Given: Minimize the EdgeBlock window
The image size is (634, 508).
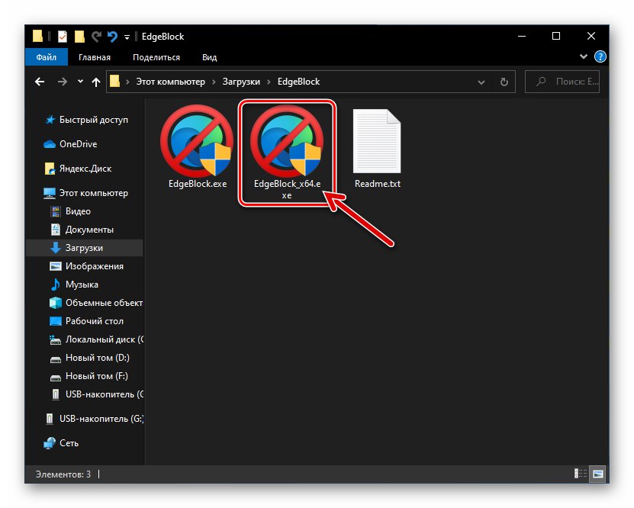Looking at the screenshot, I should (522, 37).
